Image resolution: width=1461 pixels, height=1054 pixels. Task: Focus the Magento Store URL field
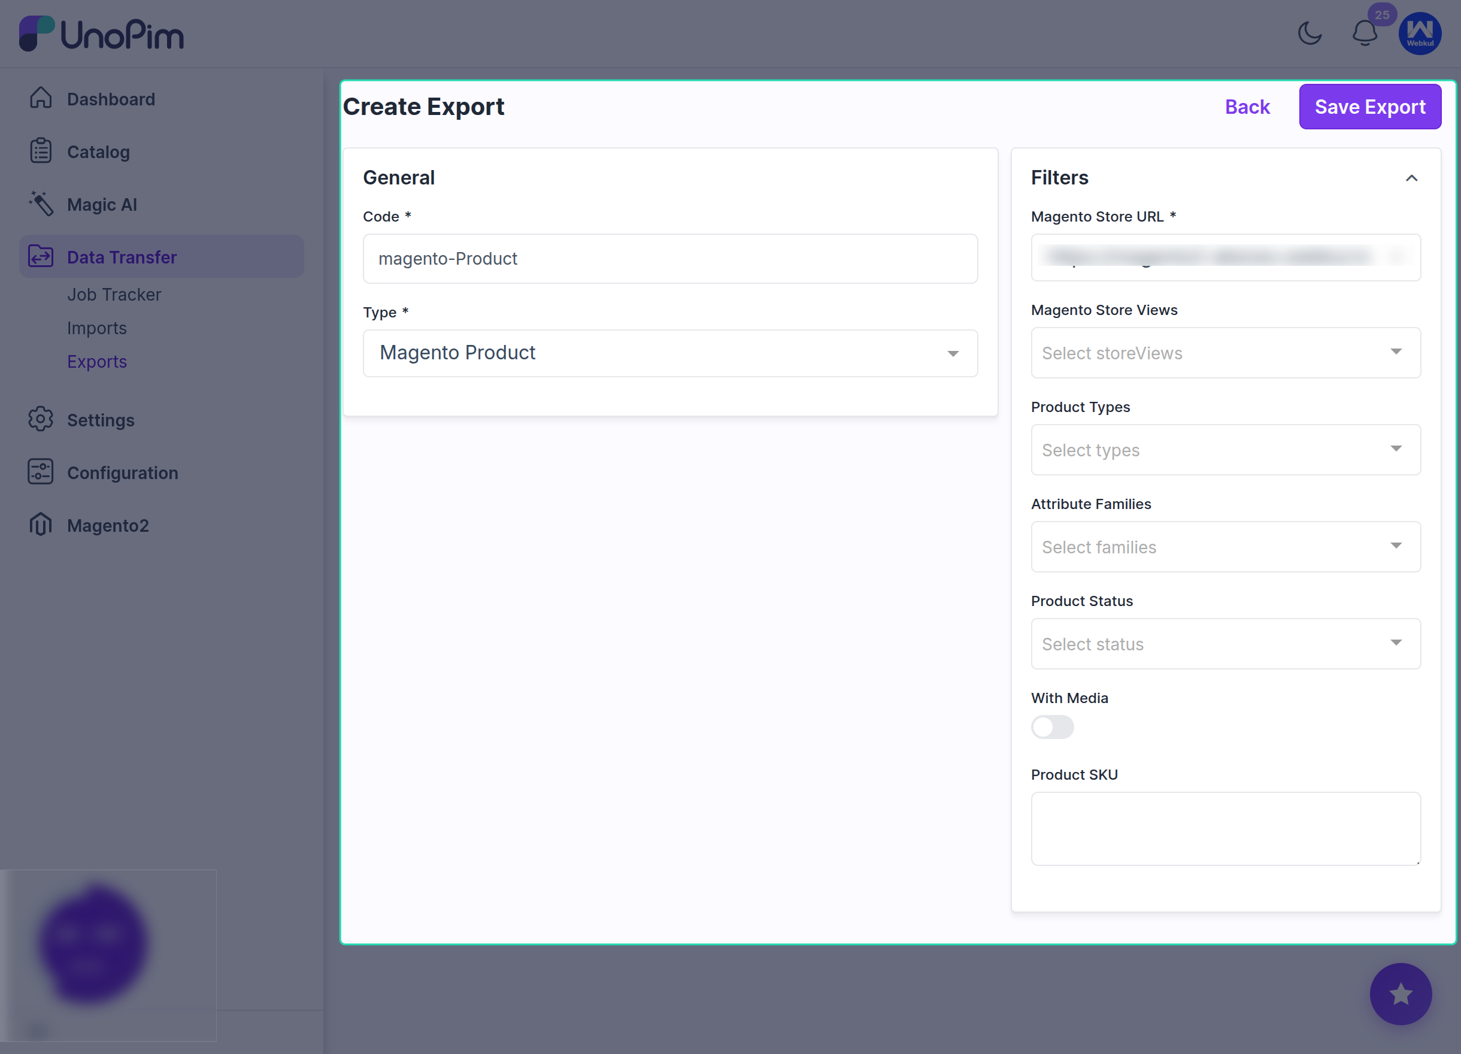tap(1225, 257)
